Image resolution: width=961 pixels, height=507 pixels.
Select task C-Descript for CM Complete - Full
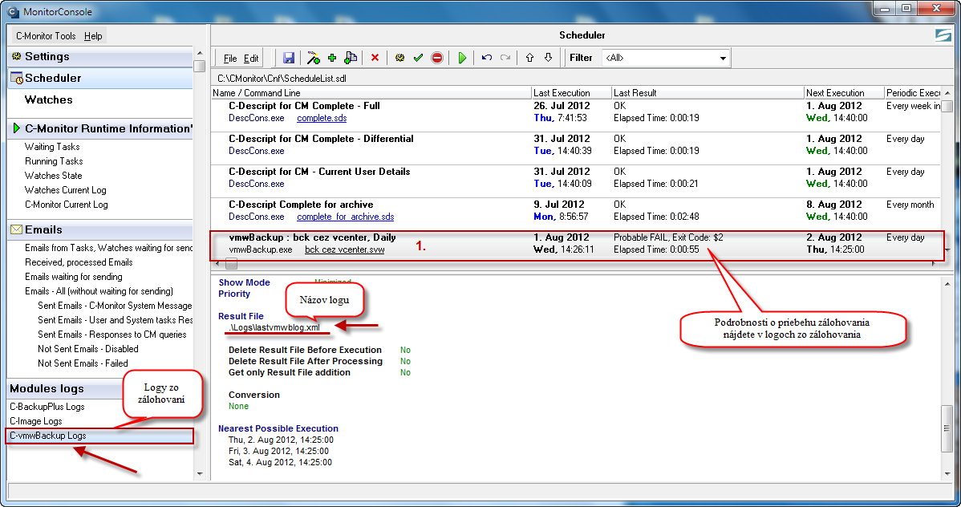[304, 106]
